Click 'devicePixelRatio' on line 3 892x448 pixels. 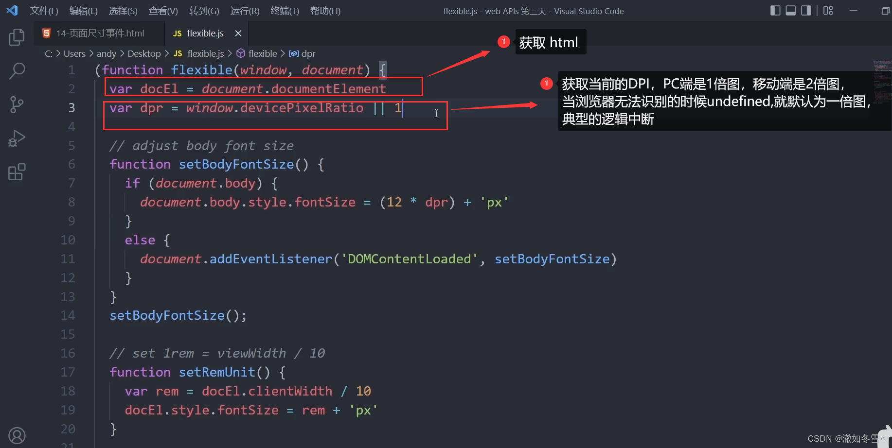pos(302,108)
